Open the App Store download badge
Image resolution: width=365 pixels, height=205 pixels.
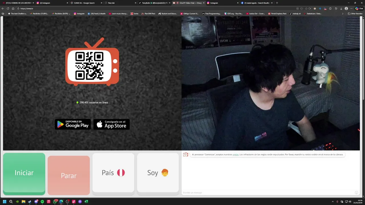coord(111,124)
